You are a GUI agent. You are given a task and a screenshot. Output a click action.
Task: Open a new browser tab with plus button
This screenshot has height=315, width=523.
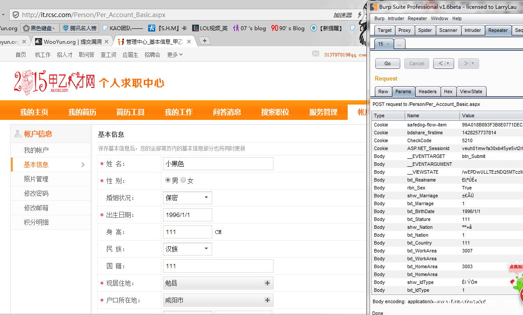click(x=204, y=41)
